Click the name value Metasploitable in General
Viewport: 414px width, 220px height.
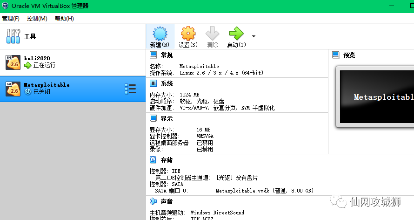pyautogui.click(x=199, y=66)
